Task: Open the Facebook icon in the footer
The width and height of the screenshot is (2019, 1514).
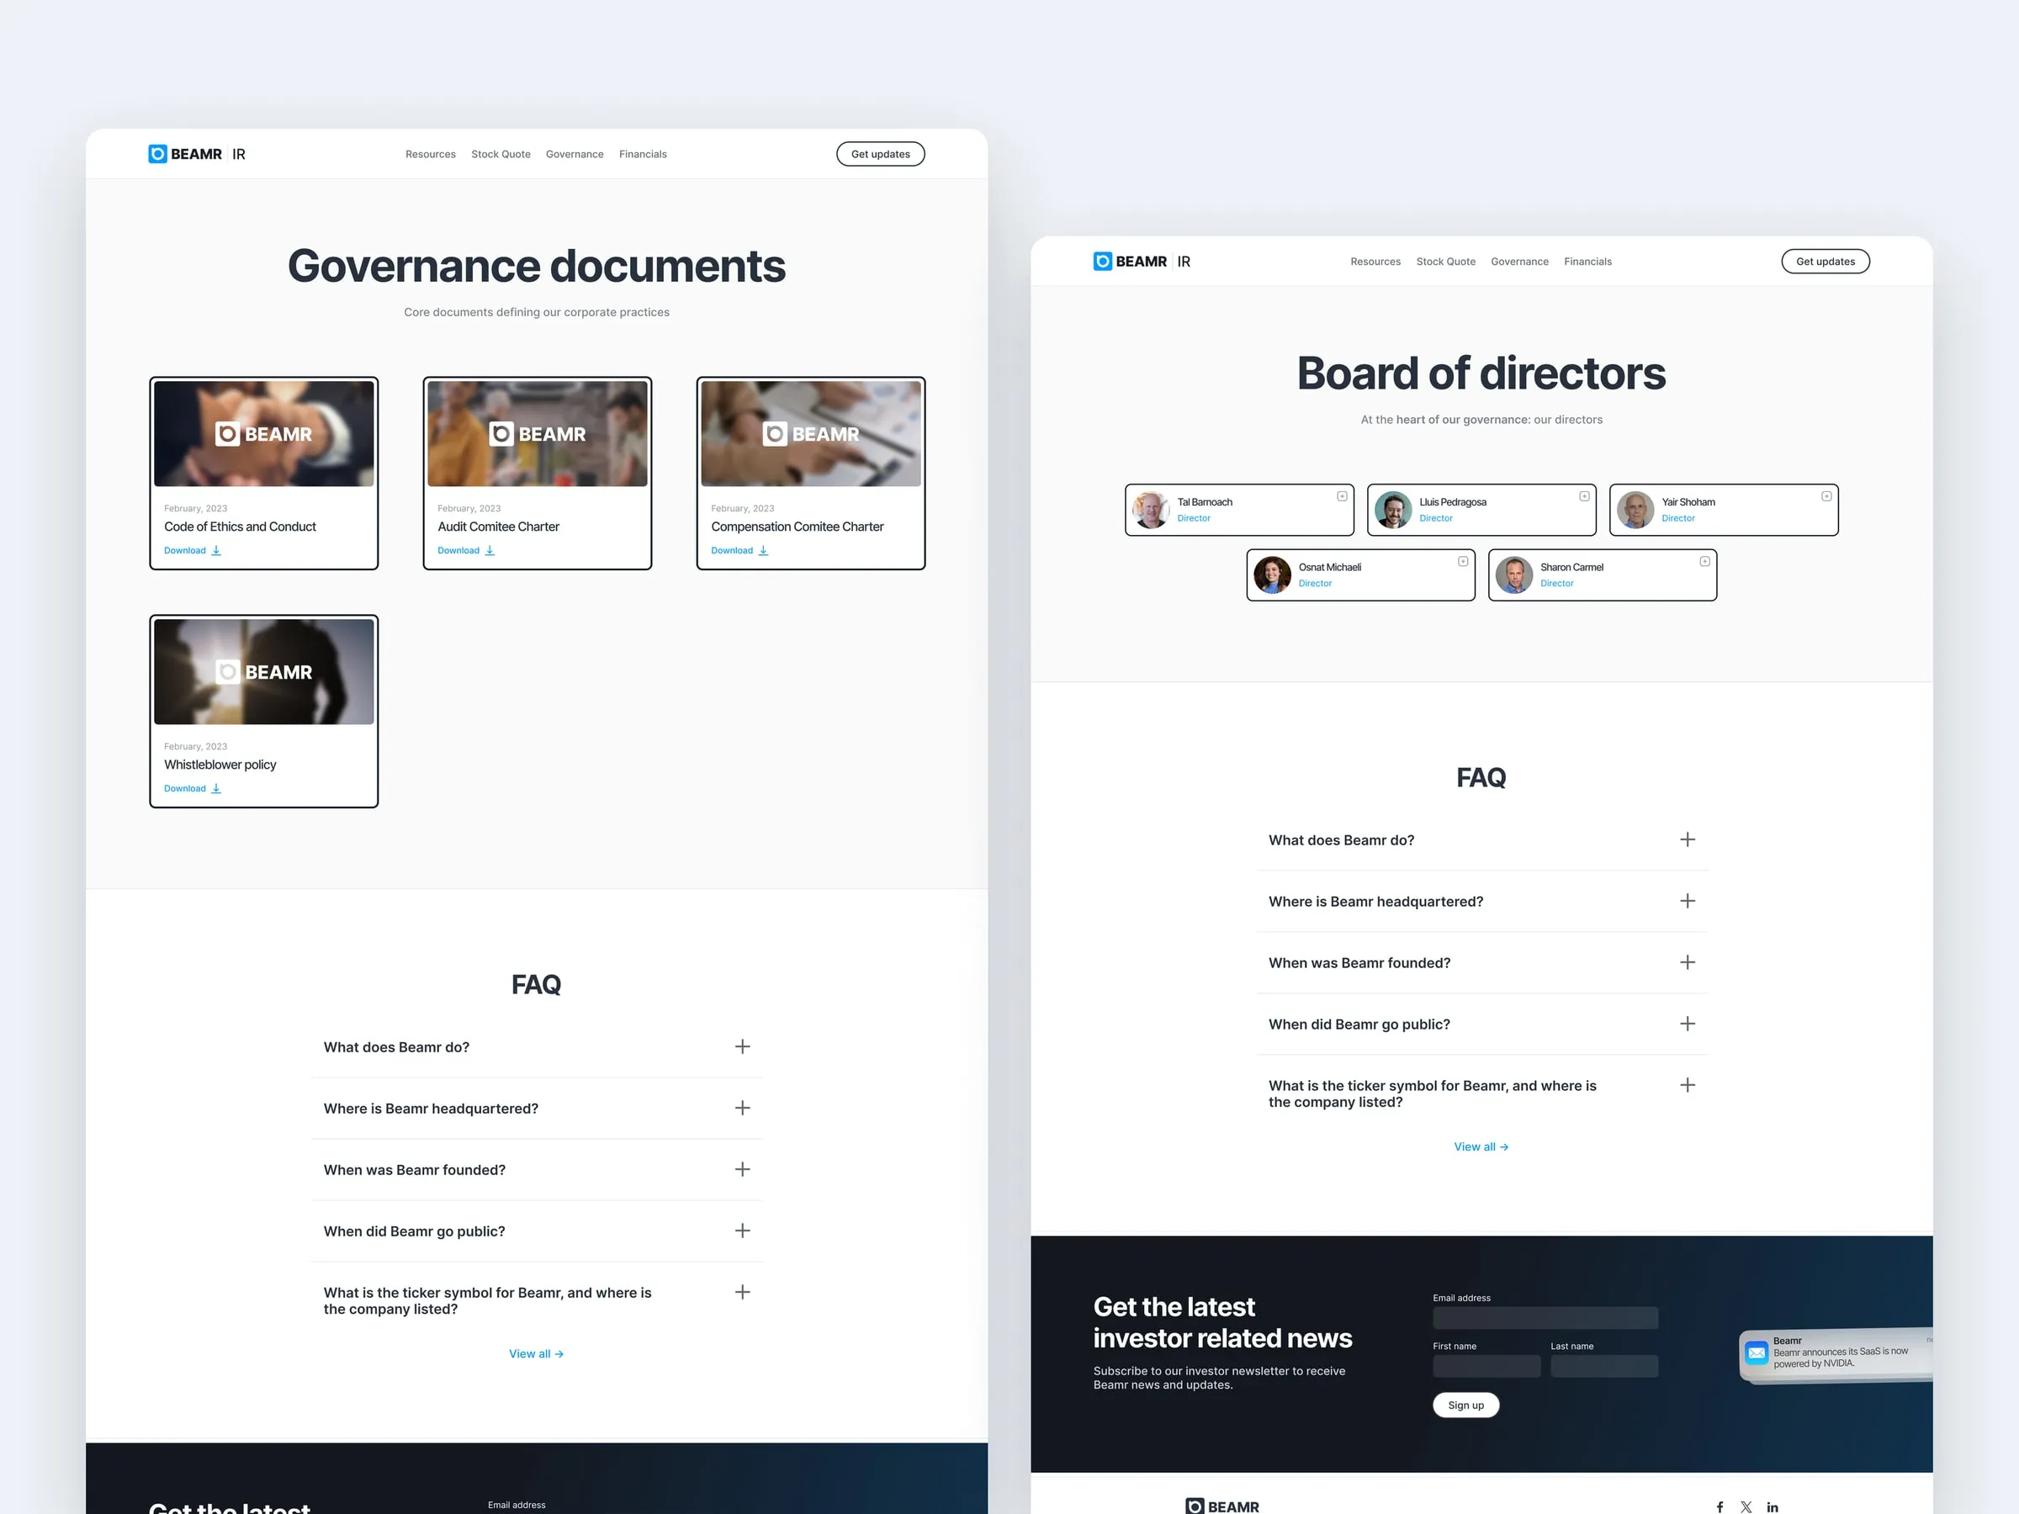Action: (x=1720, y=1506)
